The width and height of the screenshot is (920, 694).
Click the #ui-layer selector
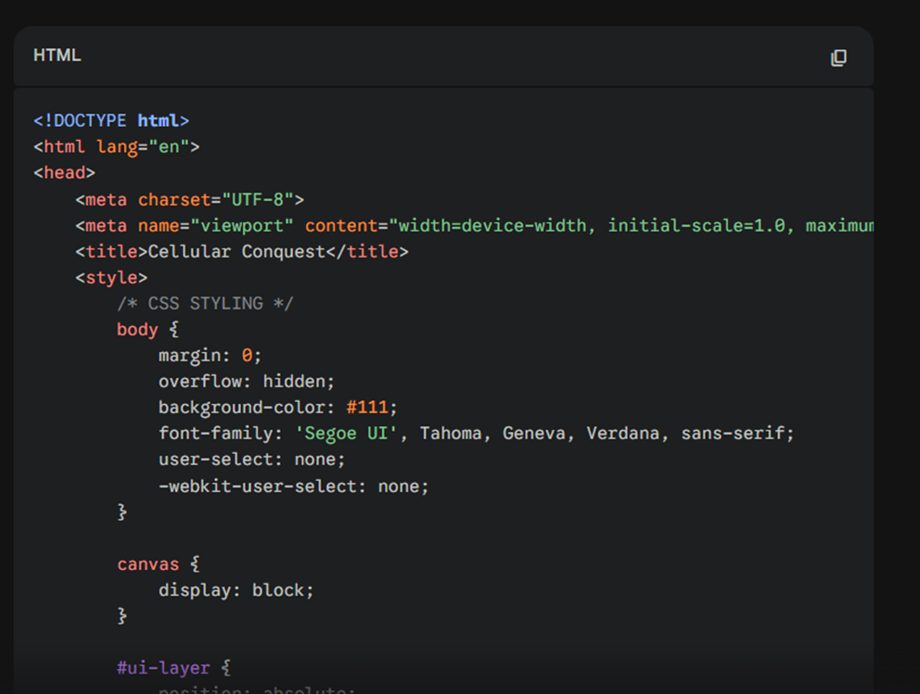coord(163,667)
